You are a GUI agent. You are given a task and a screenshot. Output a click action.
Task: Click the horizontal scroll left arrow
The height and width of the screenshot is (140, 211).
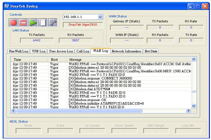tap(13, 111)
